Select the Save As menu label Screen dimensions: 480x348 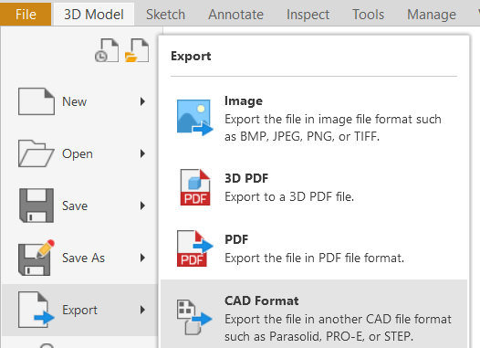point(83,258)
